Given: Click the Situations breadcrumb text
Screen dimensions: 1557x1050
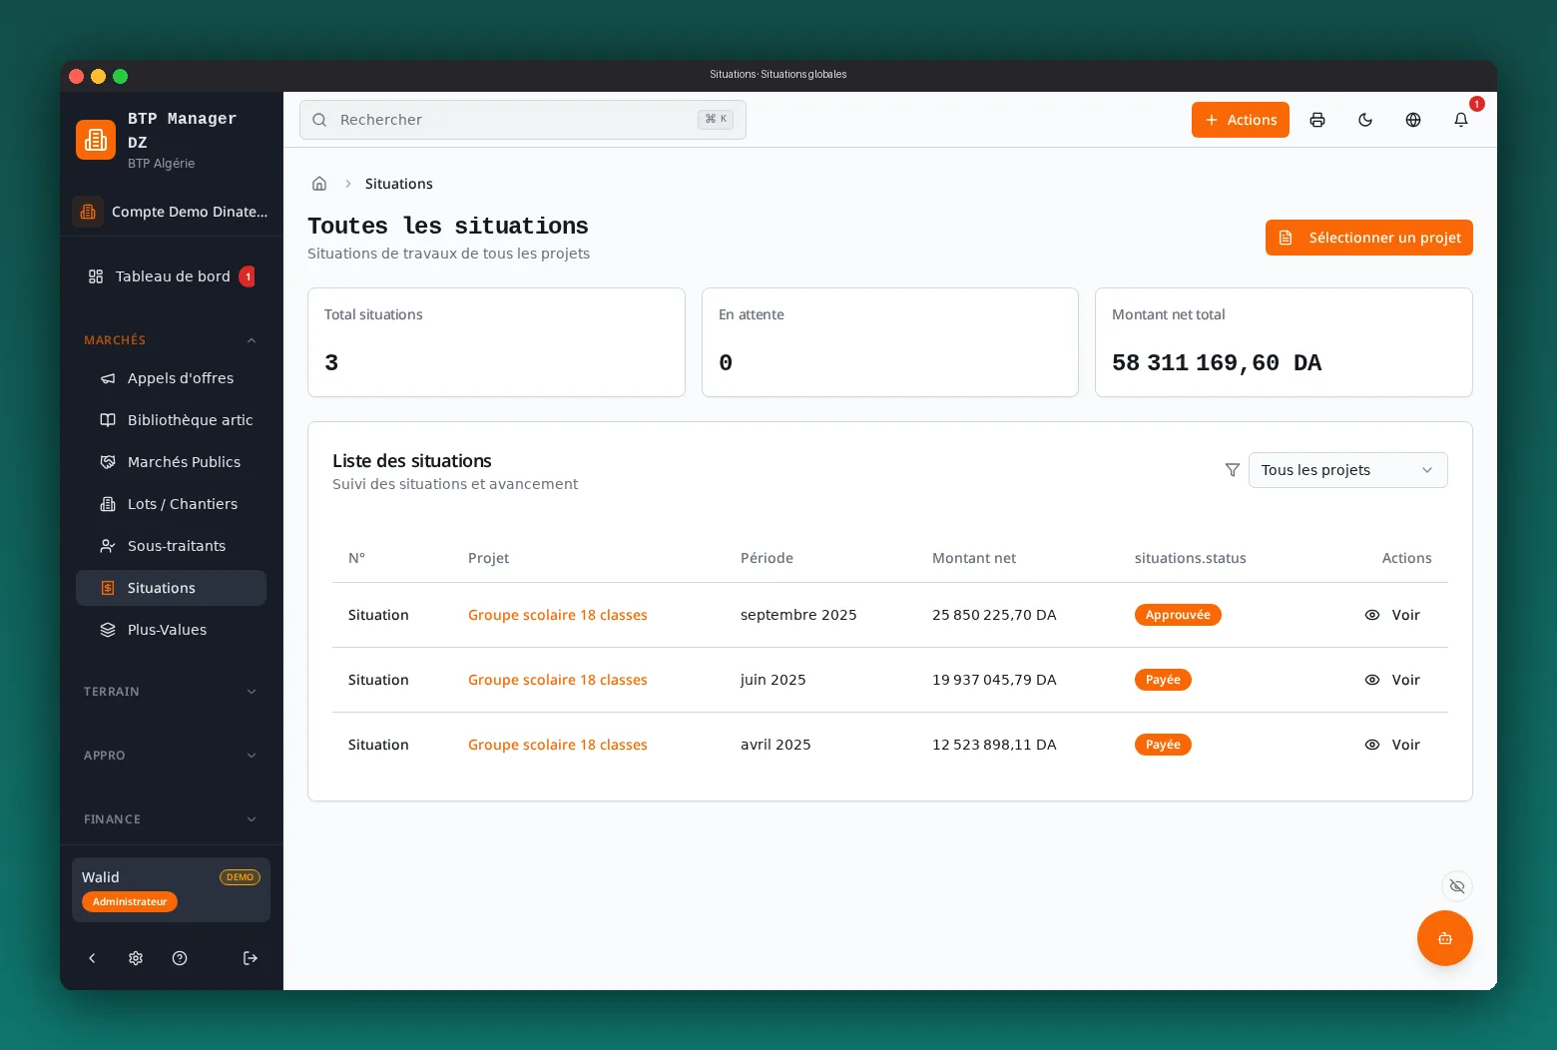Looking at the screenshot, I should [x=398, y=184].
